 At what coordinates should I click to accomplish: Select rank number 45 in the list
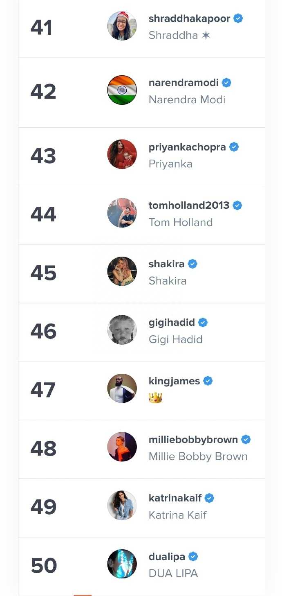tap(43, 273)
